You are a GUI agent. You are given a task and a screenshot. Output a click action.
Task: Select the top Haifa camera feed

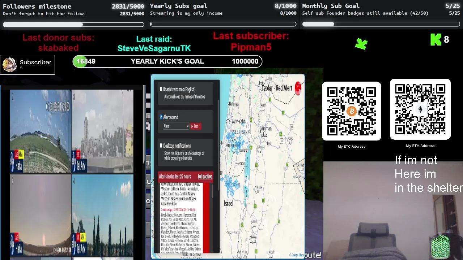(x=41, y=131)
